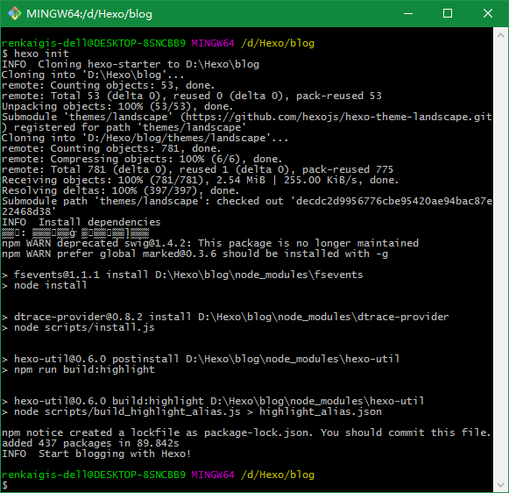Viewport: 509px width, 493px height.
Task: Click 'remote: Compressing objects: 100% (6/6)' line
Action: [x=142, y=159]
